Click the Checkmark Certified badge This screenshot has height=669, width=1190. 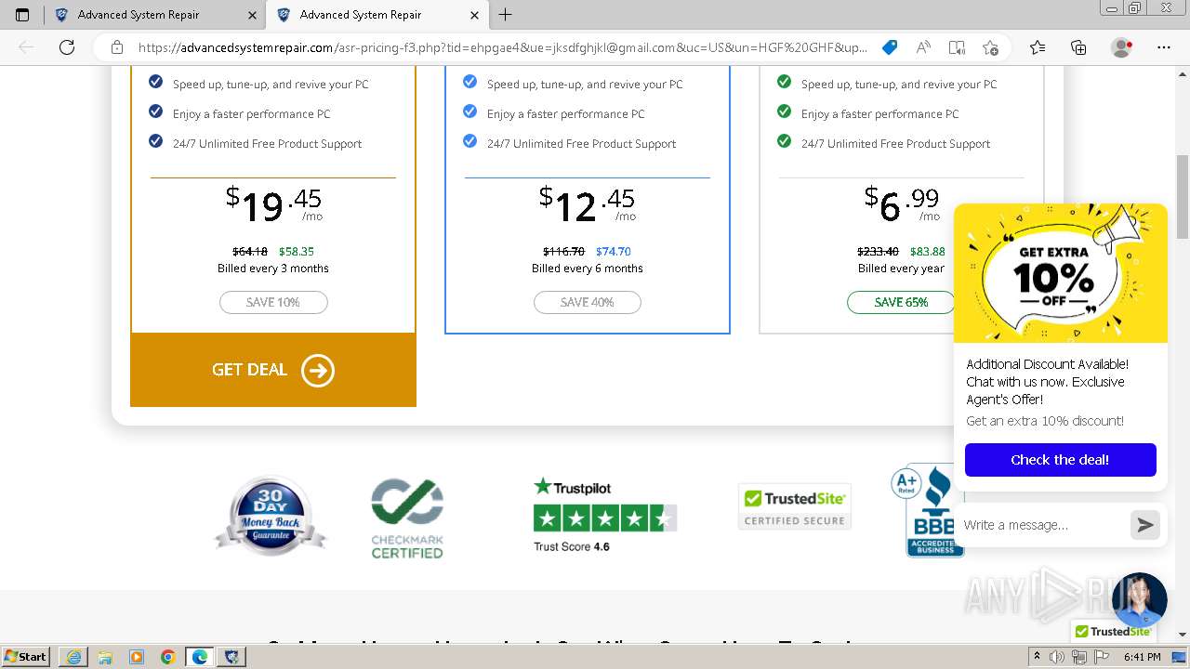click(x=407, y=518)
